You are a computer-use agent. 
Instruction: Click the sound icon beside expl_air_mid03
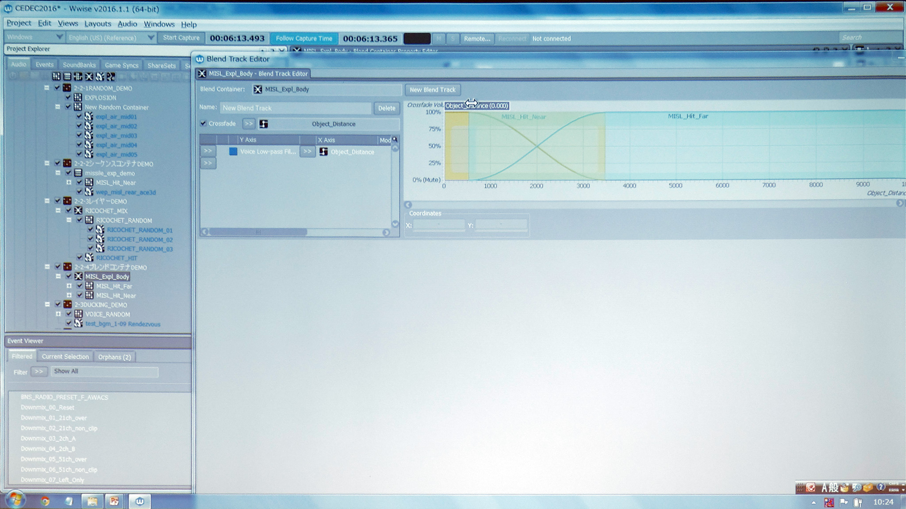click(89, 135)
